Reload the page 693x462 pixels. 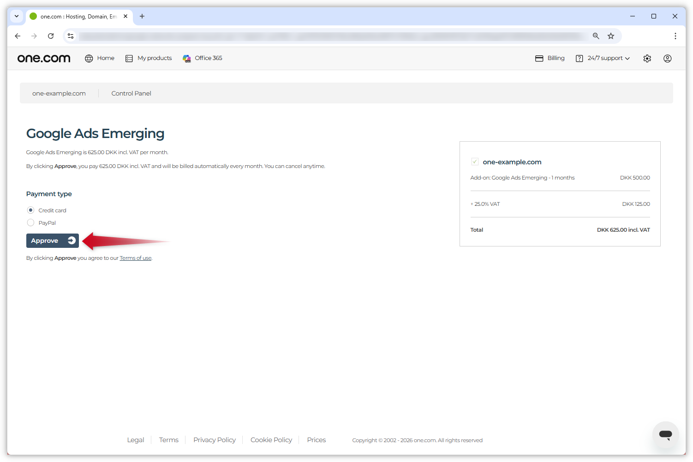(x=51, y=36)
